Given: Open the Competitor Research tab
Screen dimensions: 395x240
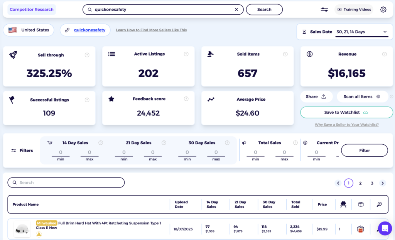Looking at the screenshot, I should click(x=32, y=10).
